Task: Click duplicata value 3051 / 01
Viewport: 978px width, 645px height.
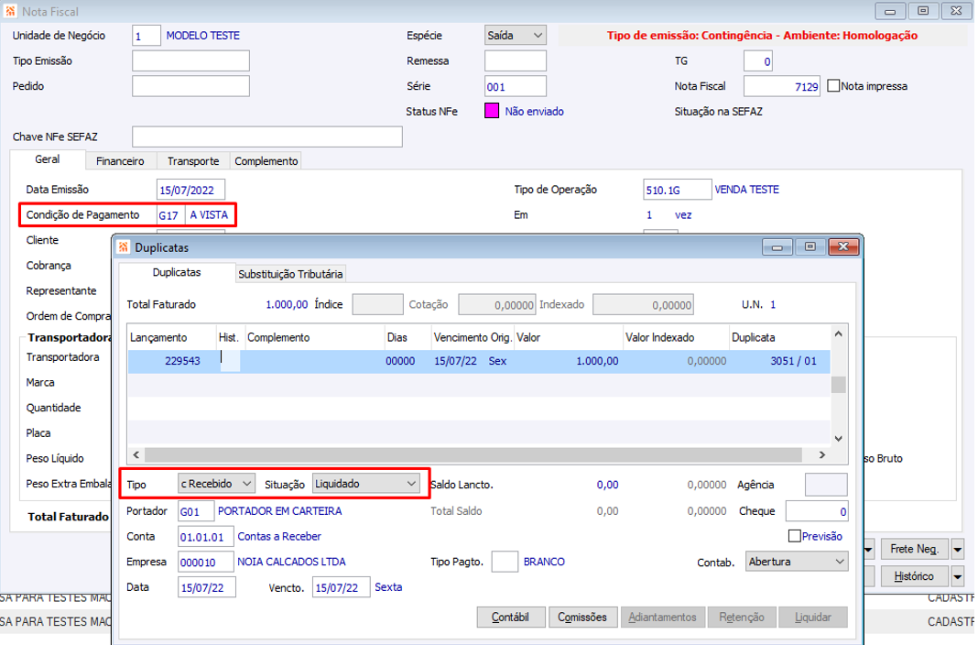Action: (793, 361)
